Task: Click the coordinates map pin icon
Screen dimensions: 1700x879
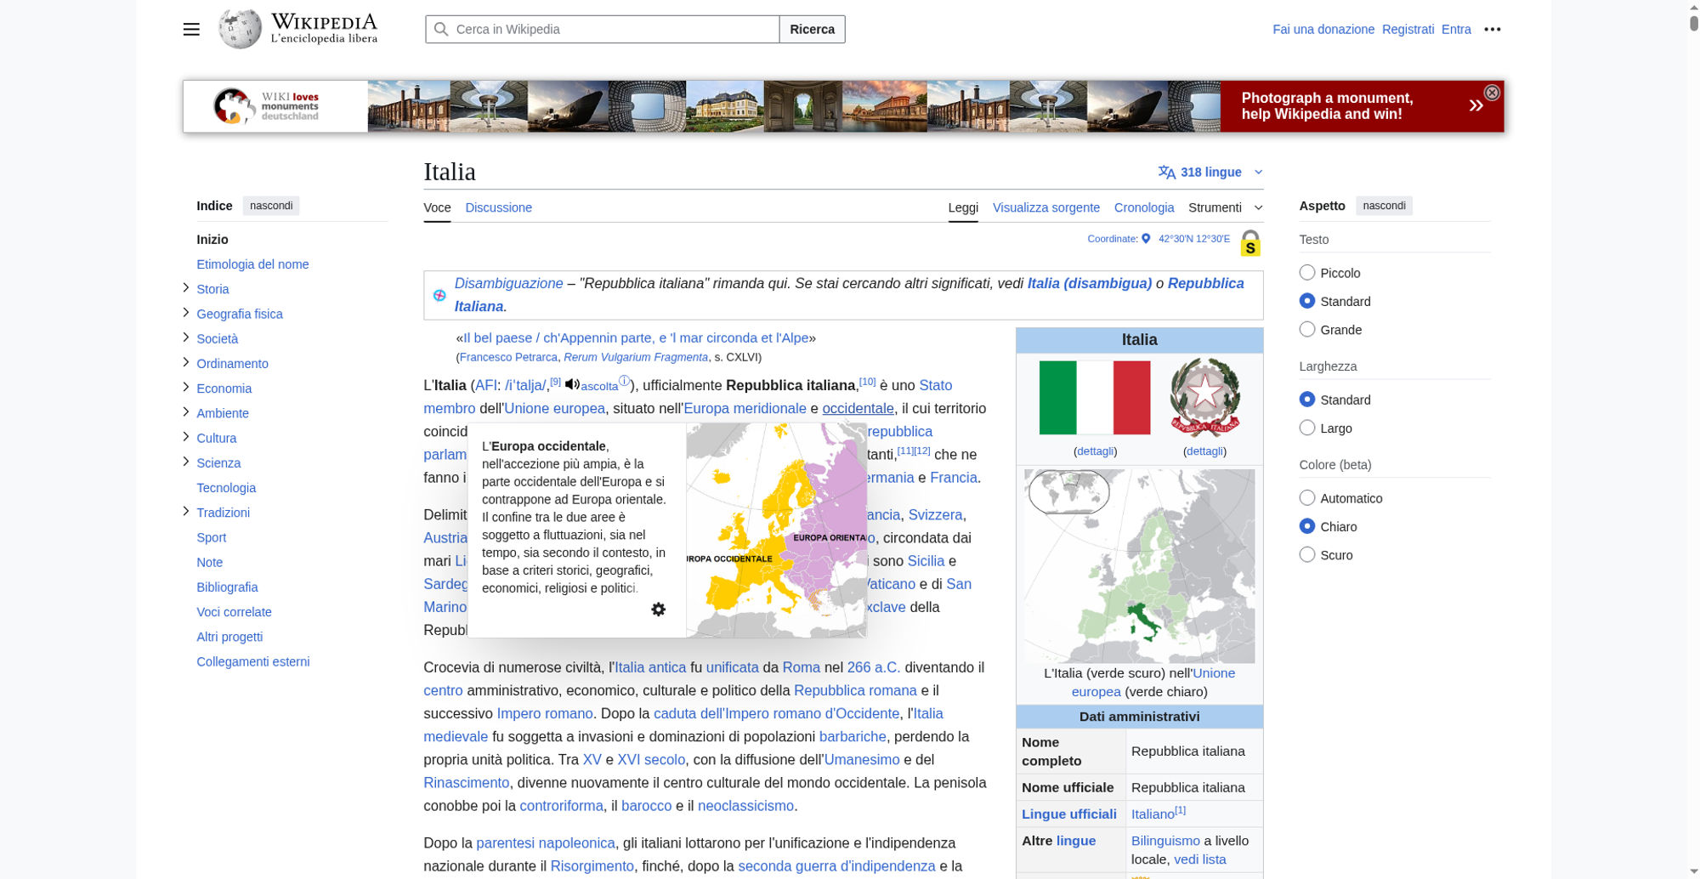Action: tap(1146, 239)
